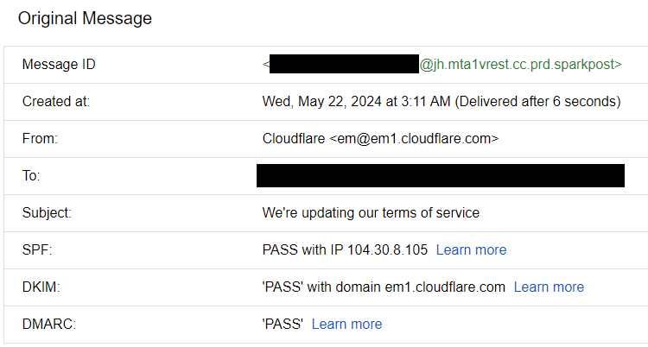Click the SPF IP address 104.30.8.105
Screen dimensions: 648x347
[387, 250]
